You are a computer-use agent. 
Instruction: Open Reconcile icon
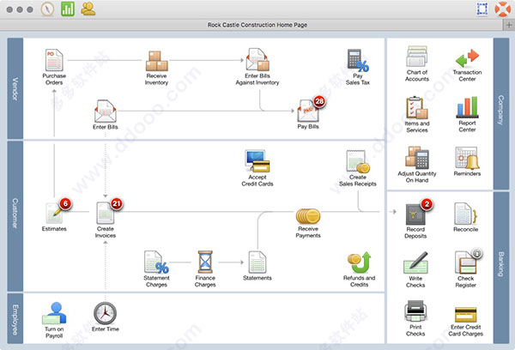466,214
